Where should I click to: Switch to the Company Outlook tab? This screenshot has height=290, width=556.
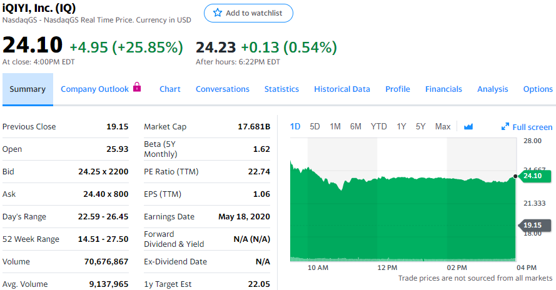[94, 89]
